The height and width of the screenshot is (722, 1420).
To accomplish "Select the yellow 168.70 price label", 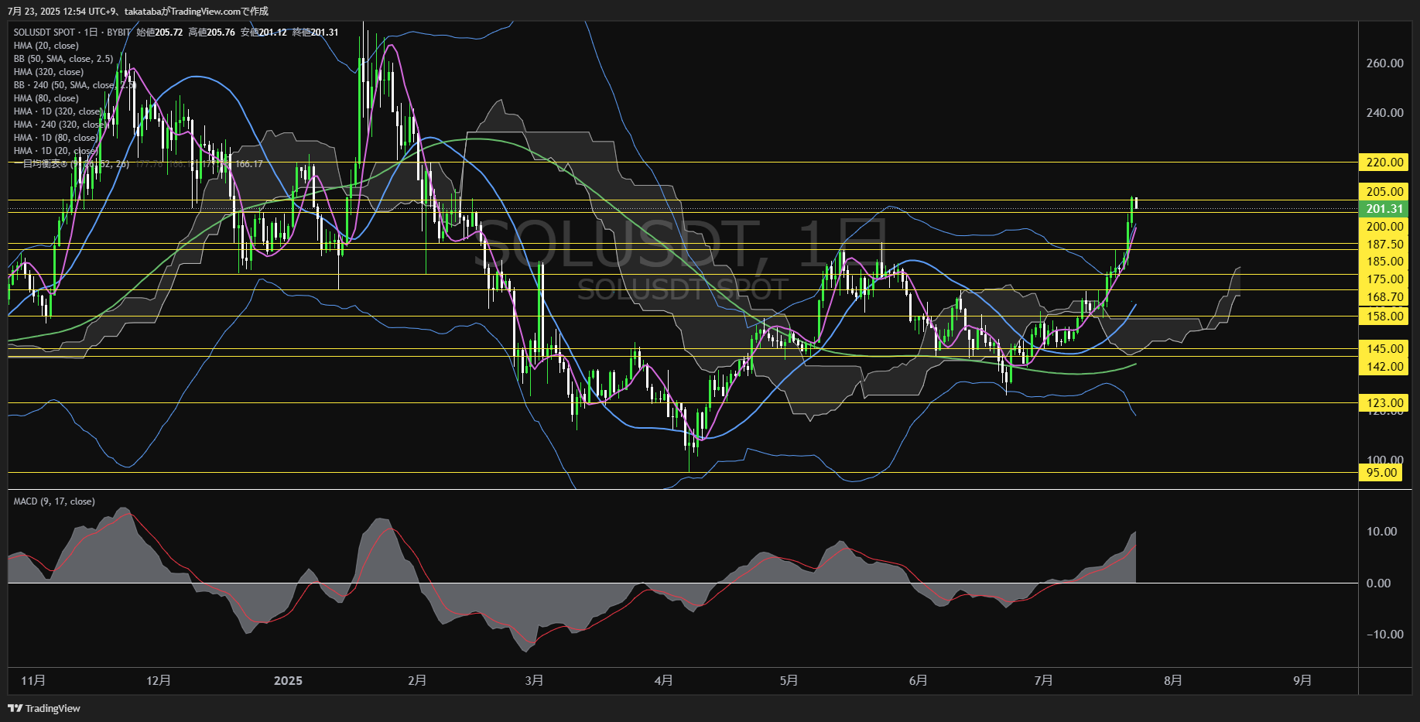I will point(1384,297).
